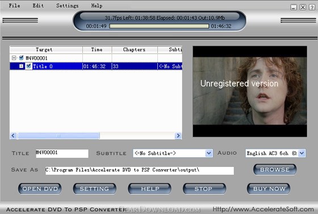
Task: Click the conversion progress bar
Action: [159, 26]
